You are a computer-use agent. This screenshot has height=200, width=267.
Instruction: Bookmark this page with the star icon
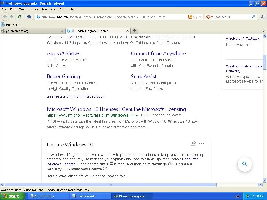[195, 17]
